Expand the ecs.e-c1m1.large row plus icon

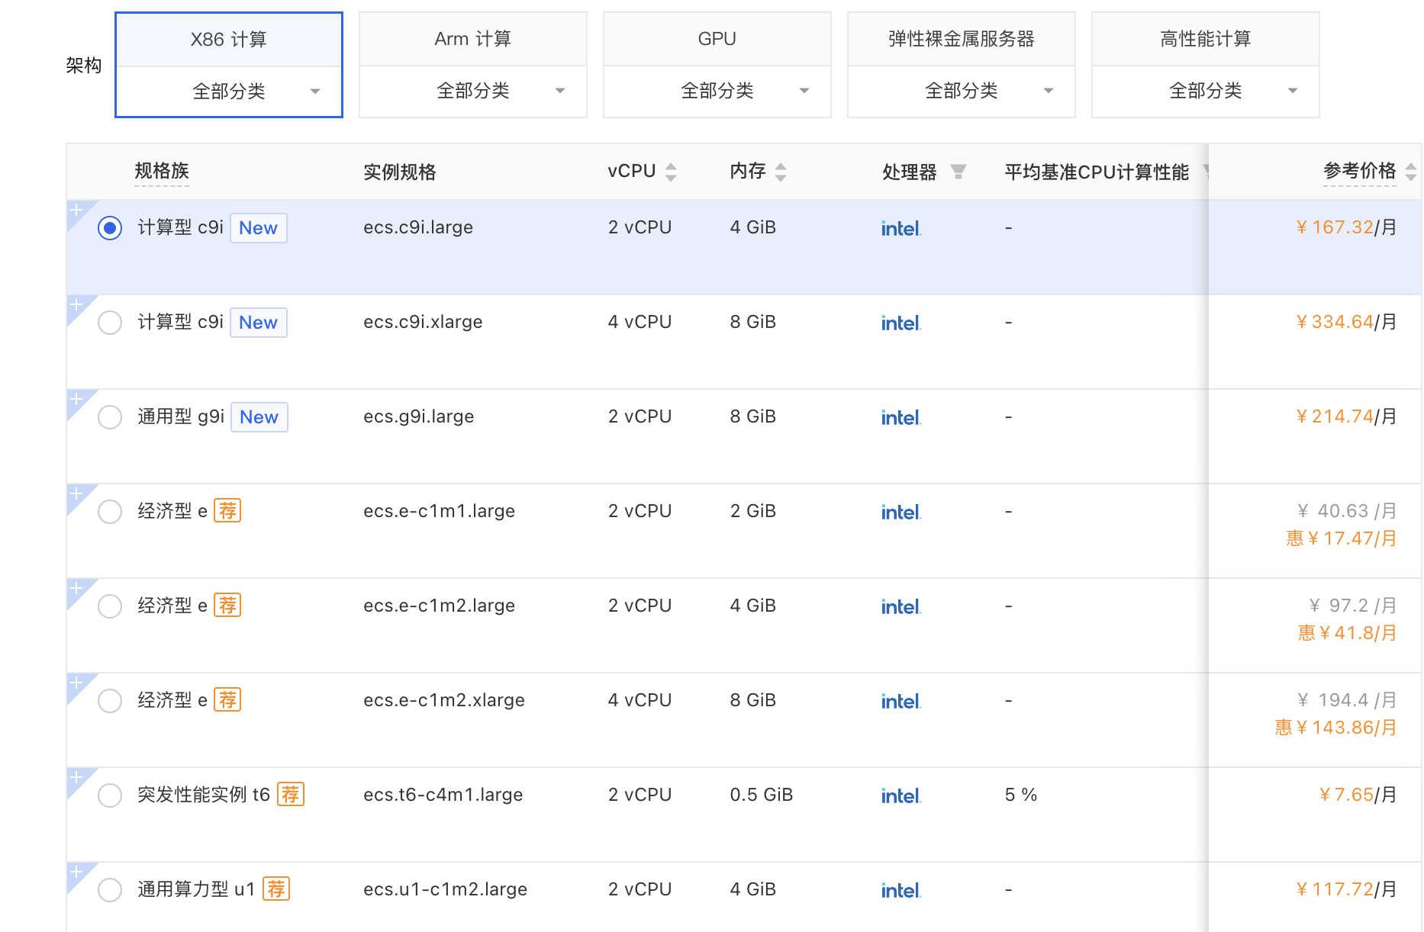tap(76, 493)
